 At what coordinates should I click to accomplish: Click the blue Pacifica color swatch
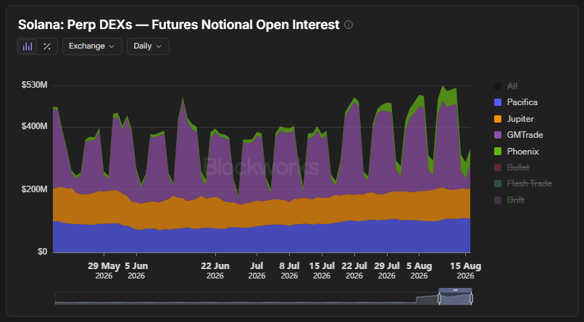[x=498, y=102]
